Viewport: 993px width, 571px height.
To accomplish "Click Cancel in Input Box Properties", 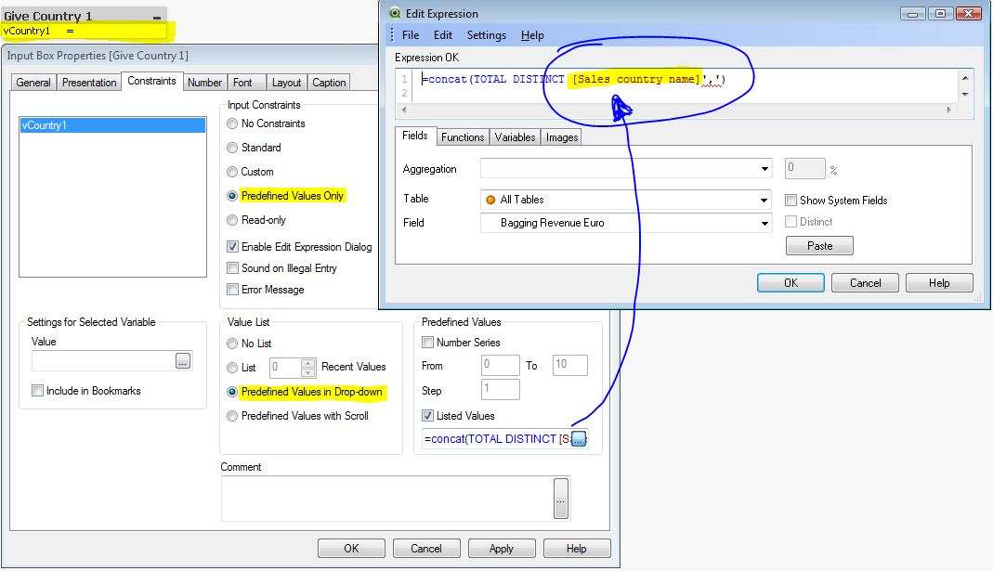I will pos(426,548).
